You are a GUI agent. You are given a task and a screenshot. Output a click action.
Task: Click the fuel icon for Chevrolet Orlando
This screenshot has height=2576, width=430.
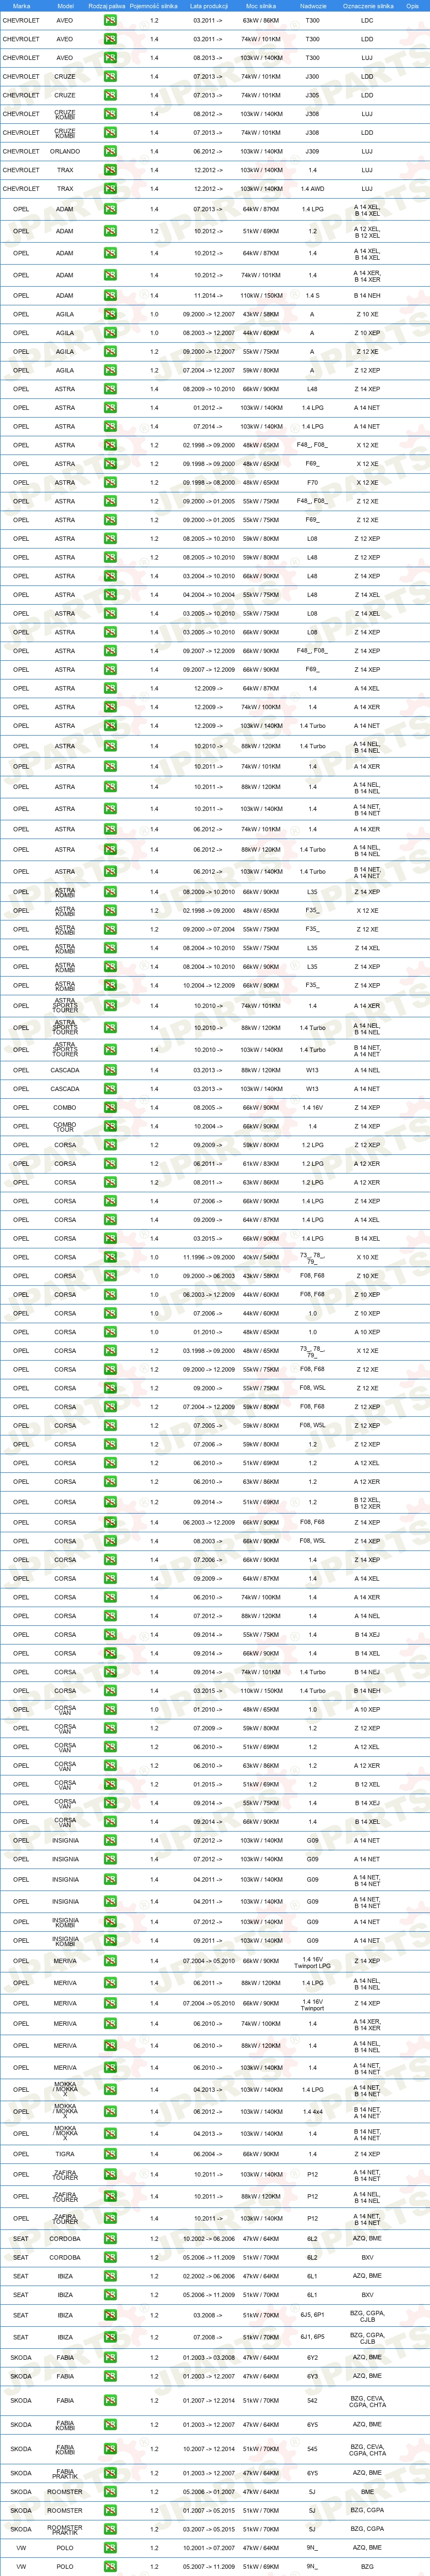click(110, 151)
